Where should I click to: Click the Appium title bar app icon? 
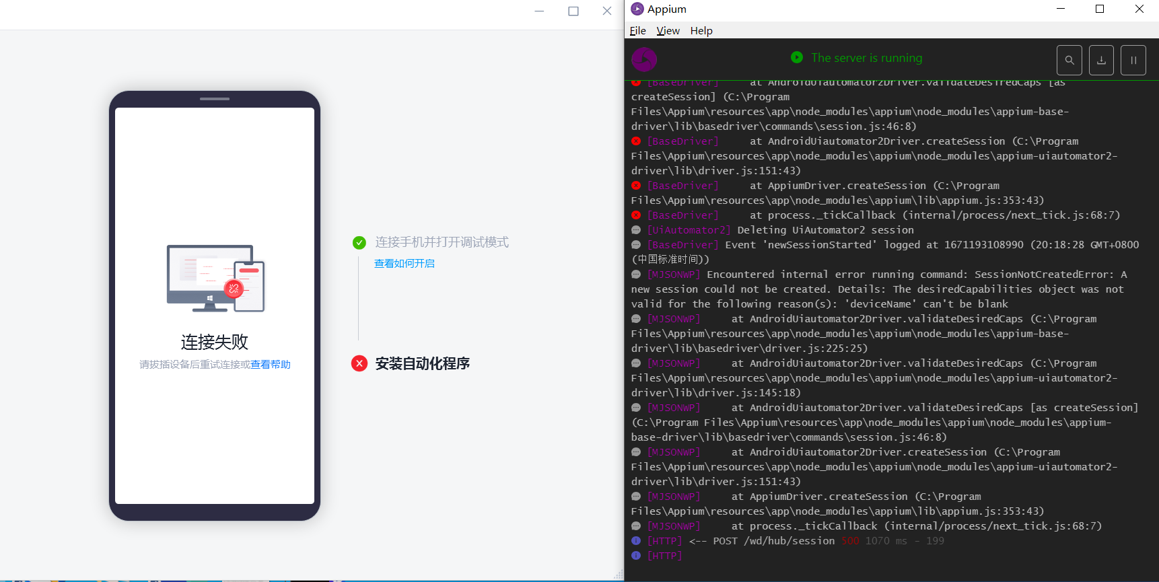pos(637,9)
